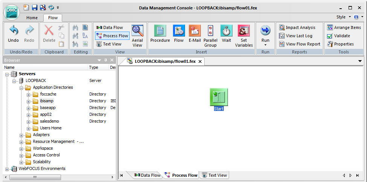Click the Copy icon in Clipboard group

pyautogui.click(x=61, y=36)
